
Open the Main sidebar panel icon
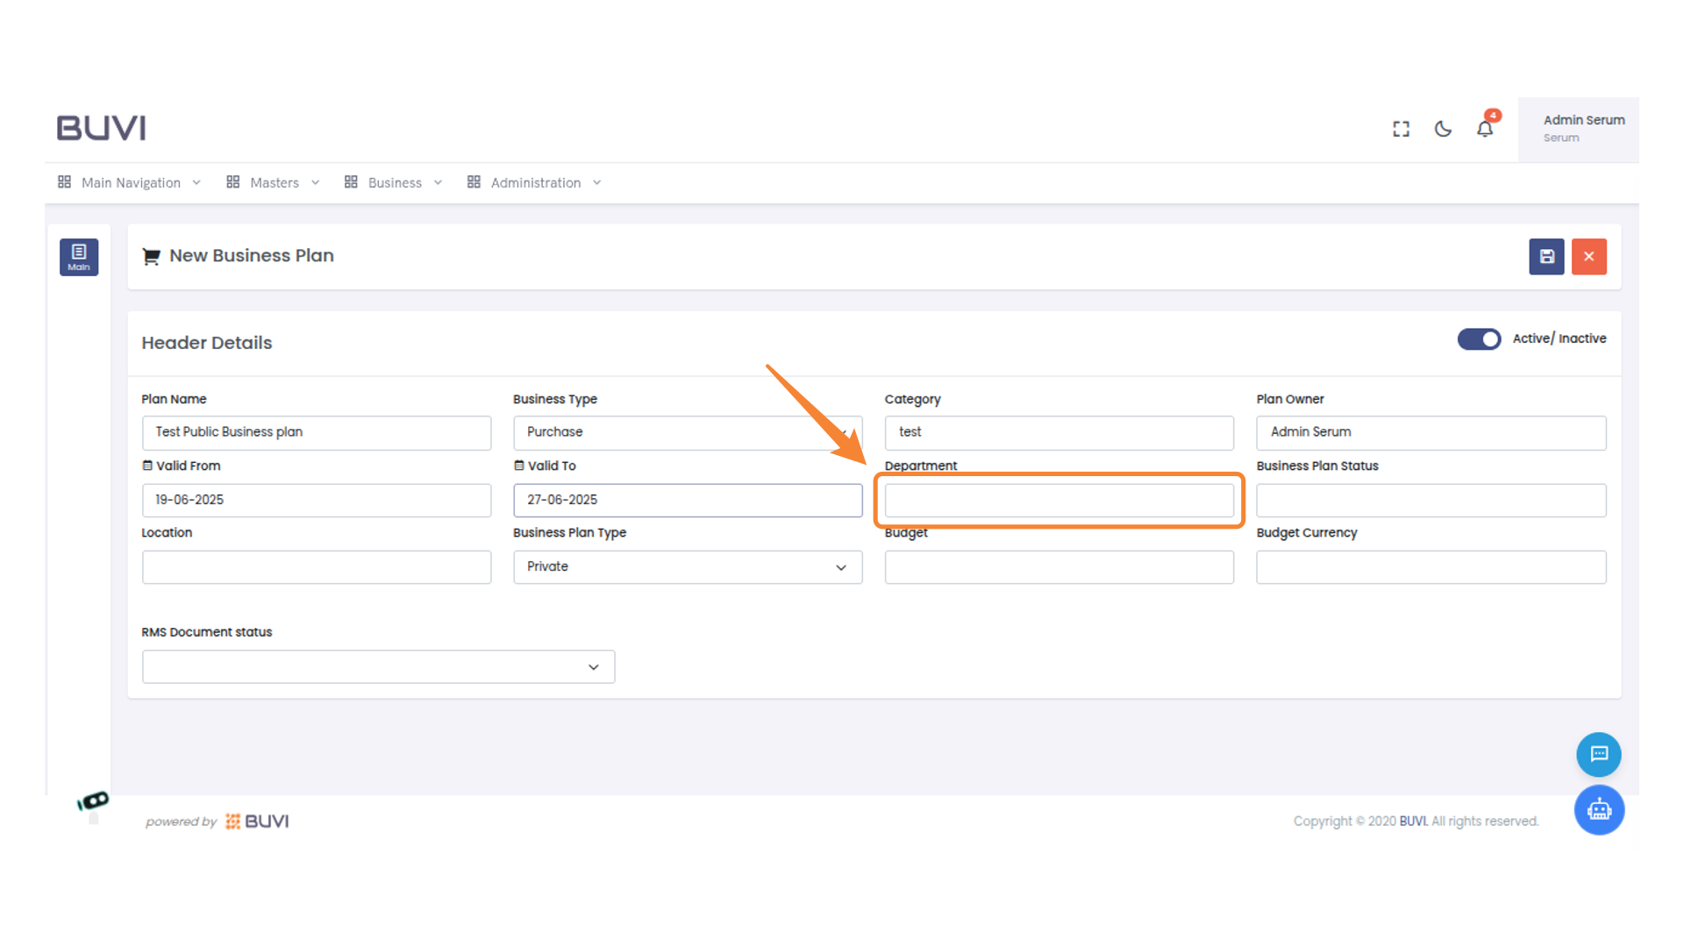[x=79, y=257]
